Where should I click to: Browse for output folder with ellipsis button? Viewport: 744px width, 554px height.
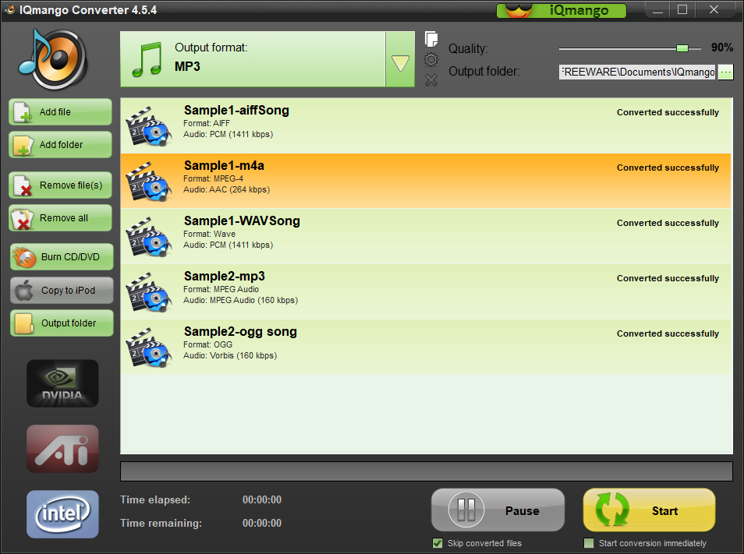[725, 72]
